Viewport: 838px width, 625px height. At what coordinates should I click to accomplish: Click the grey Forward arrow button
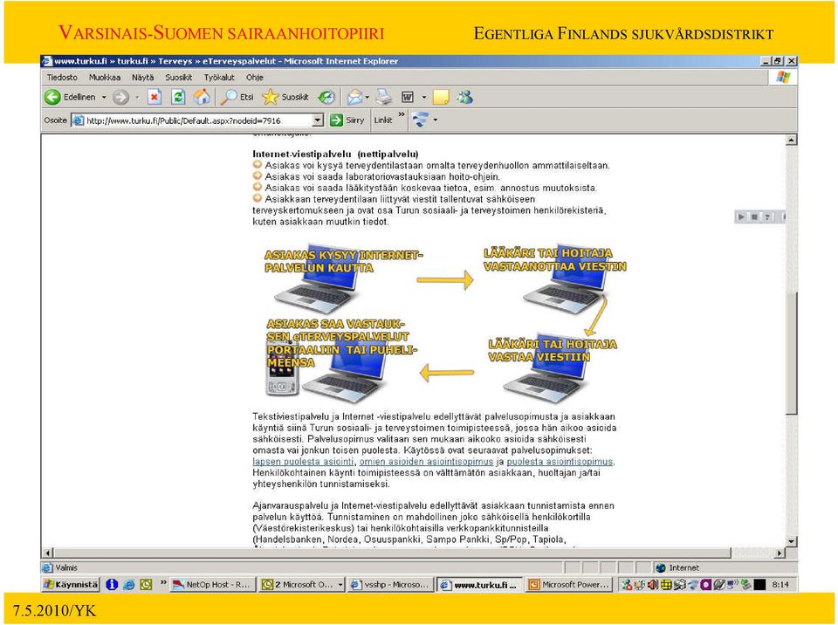tap(120, 97)
